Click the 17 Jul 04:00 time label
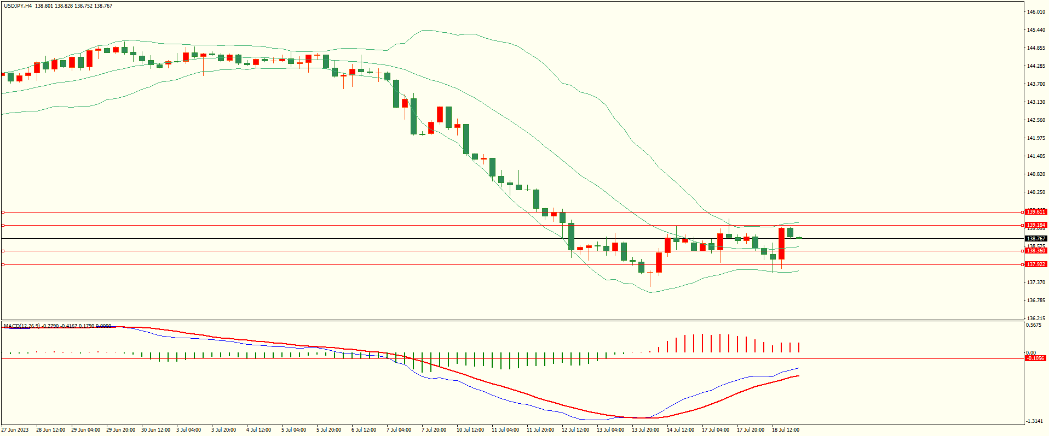Image resolution: width=1049 pixels, height=436 pixels. pyautogui.click(x=716, y=430)
